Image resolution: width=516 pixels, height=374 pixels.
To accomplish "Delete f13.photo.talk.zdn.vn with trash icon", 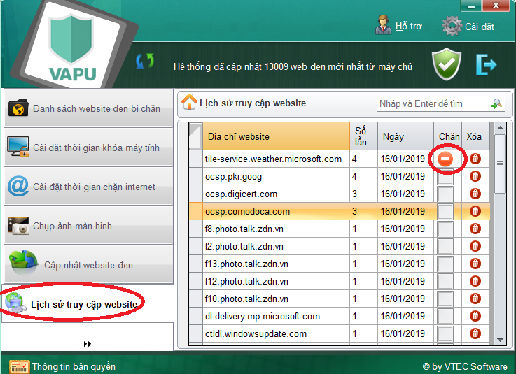I will coord(475,264).
